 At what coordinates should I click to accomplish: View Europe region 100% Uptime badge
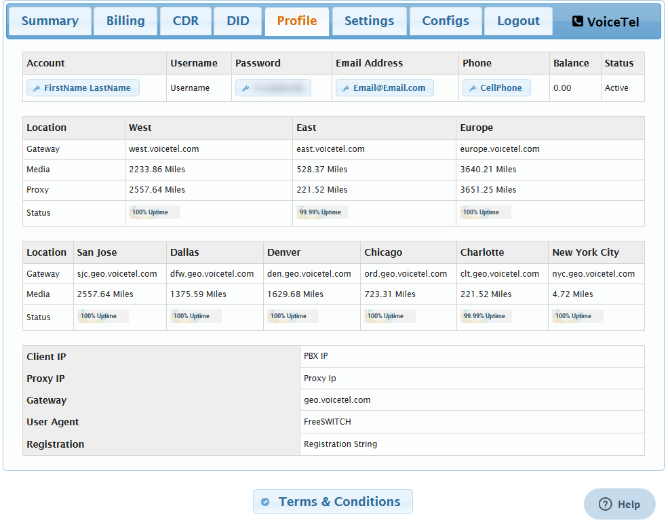[x=486, y=212]
